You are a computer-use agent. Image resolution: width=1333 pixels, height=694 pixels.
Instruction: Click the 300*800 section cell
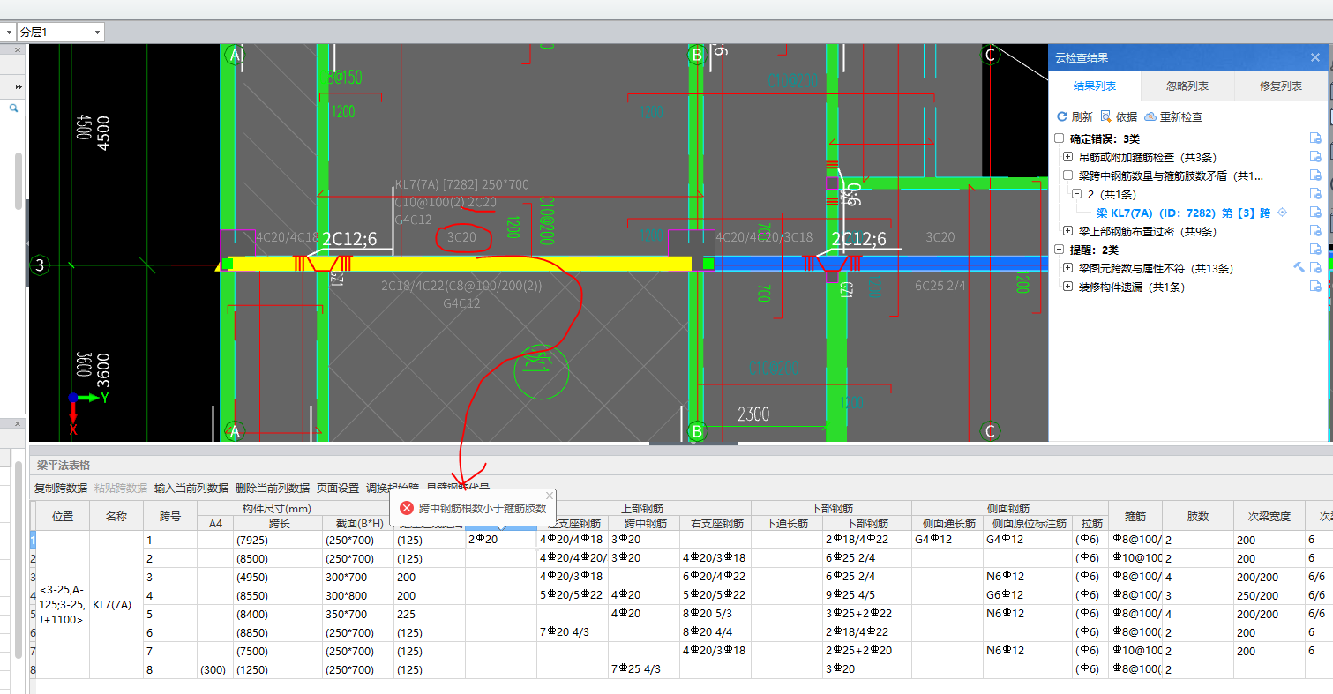pos(357,594)
